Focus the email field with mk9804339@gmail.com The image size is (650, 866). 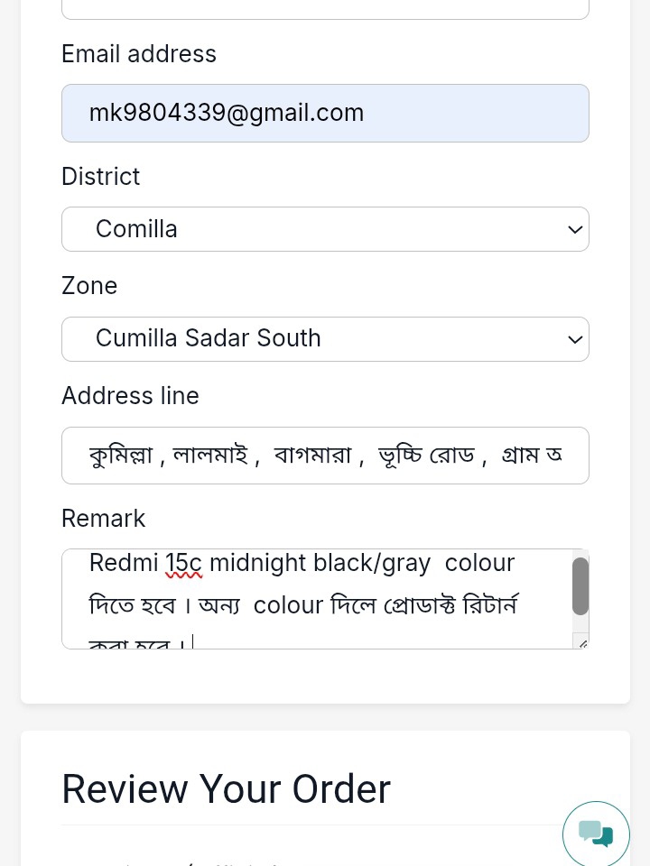click(325, 114)
